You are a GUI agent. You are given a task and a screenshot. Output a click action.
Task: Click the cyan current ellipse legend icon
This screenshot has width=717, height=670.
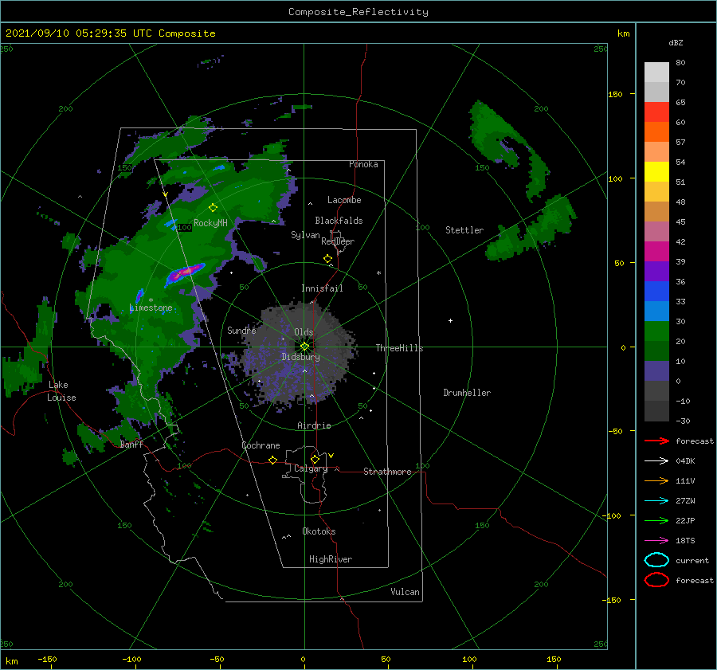pyautogui.click(x=656, y=560)
